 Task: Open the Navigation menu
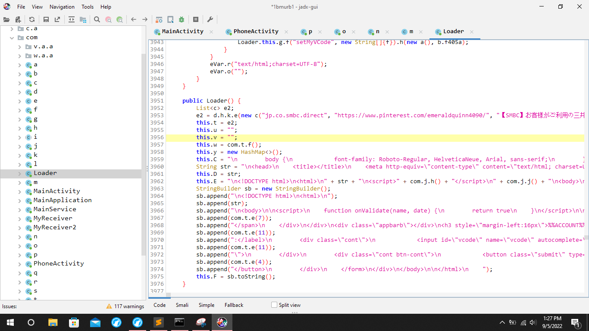[x=62, y=7]
